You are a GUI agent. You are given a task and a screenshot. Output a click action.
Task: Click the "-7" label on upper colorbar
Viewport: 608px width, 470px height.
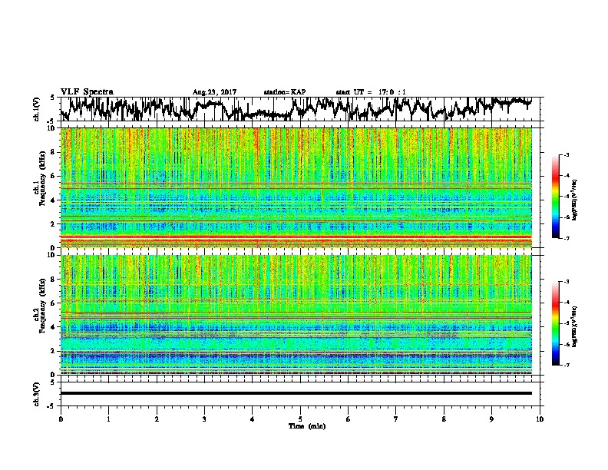[566, 238]
